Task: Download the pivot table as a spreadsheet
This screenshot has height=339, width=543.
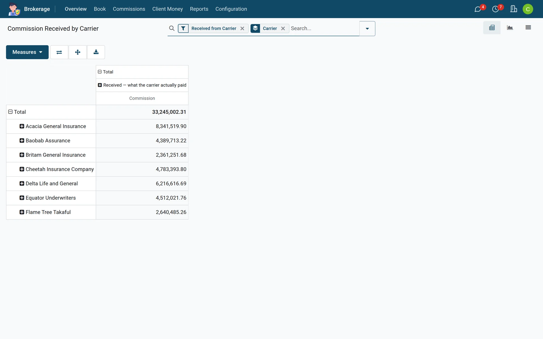Action: (x=96, y=52)
